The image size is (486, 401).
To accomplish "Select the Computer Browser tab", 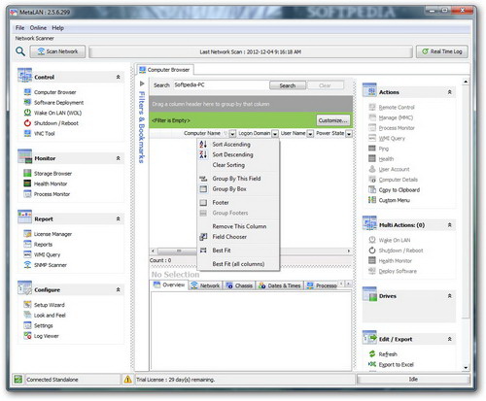I will coord(165,70).
